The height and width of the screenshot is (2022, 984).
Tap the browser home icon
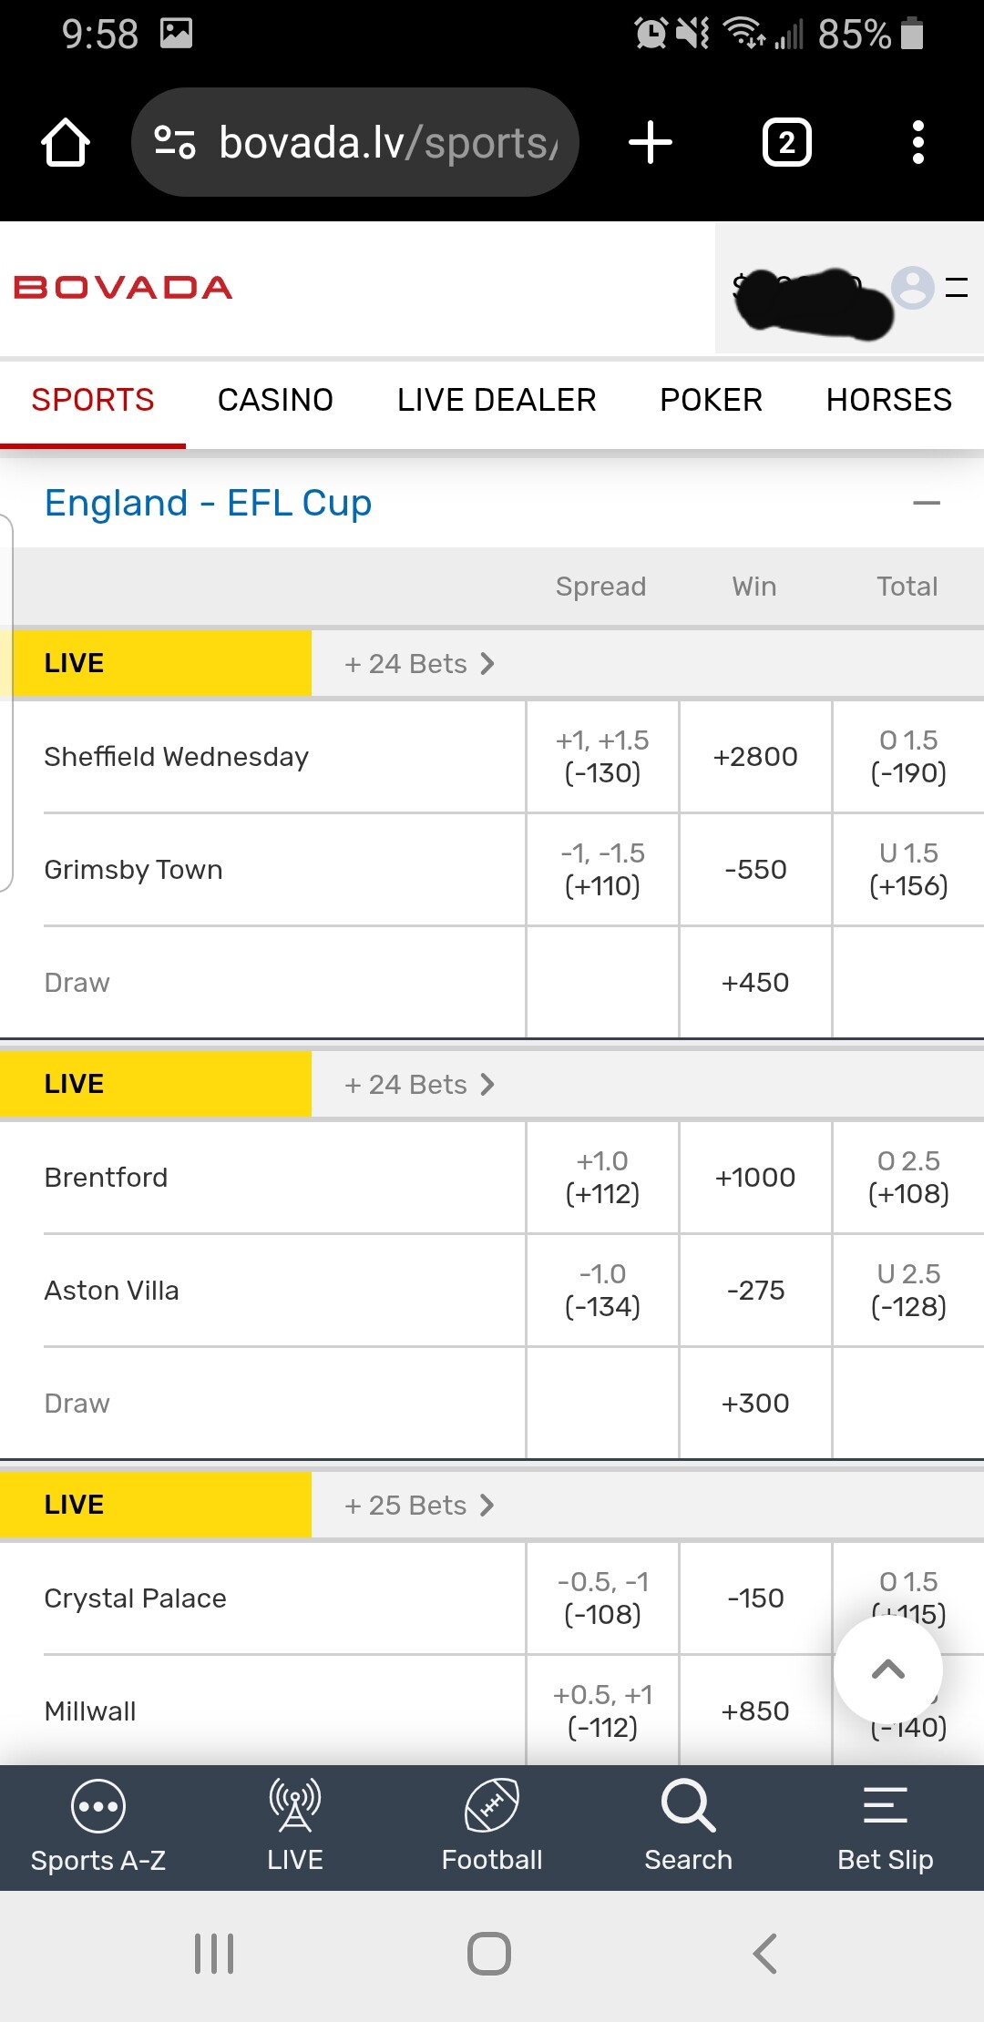66,143
